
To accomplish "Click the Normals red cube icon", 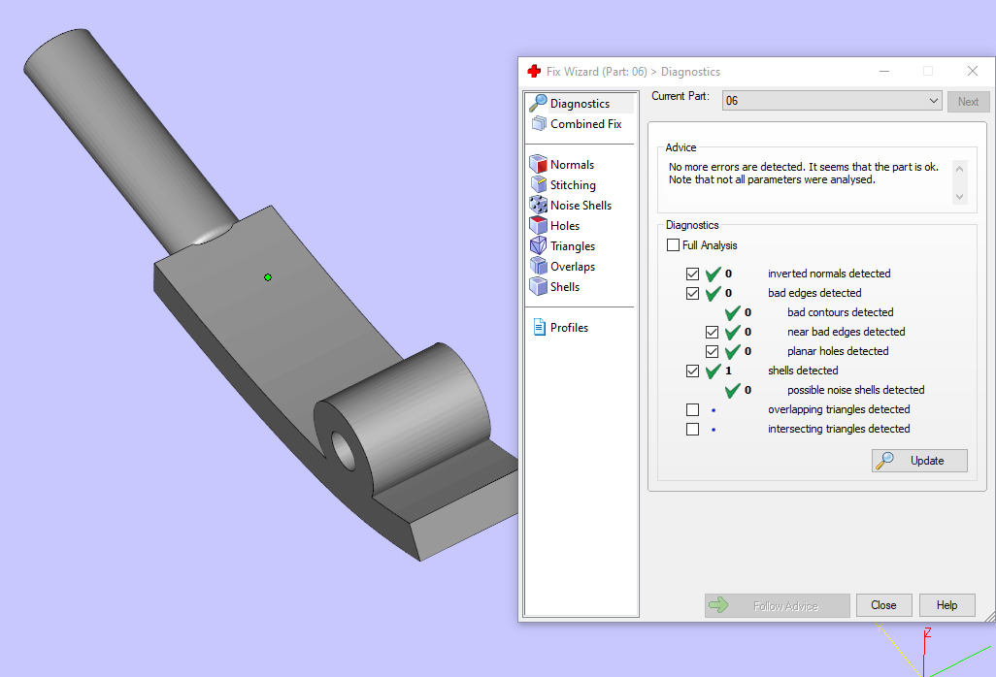I will [x=538, y=164].
